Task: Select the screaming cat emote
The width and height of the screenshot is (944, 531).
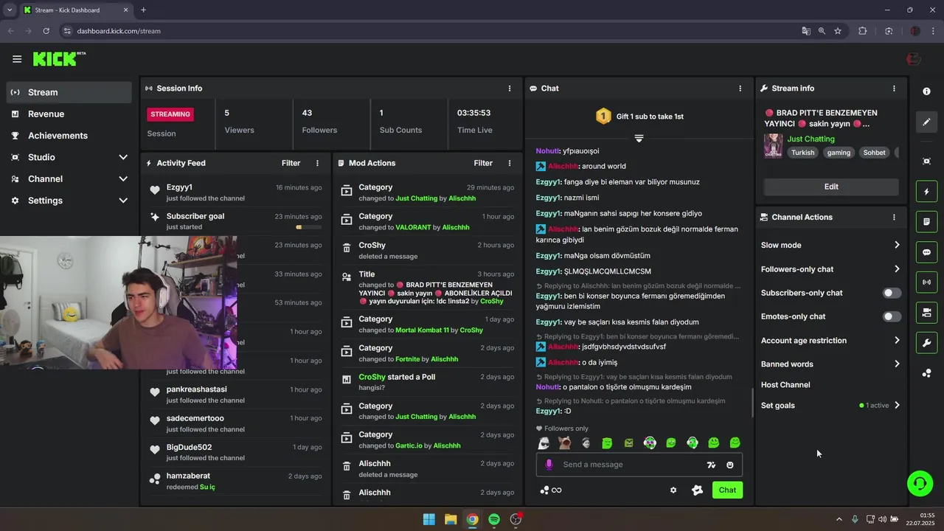Action: tap(564, 443)
